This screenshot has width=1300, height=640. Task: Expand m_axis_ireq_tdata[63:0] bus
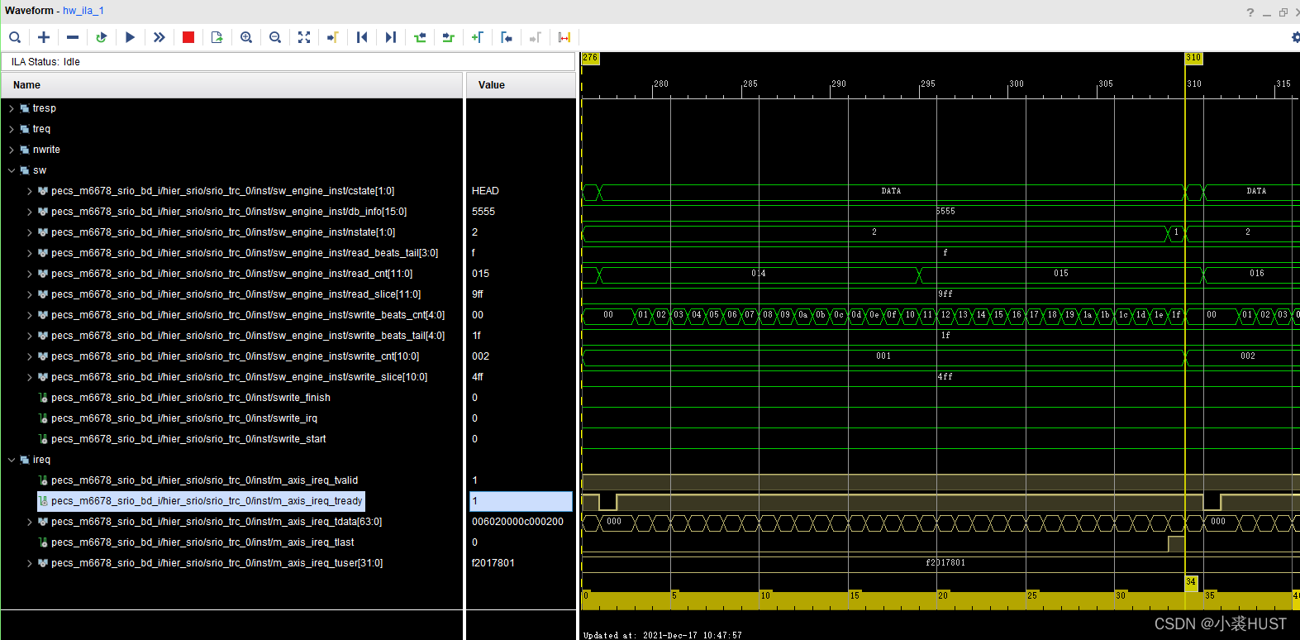pyautogui.click(x=30, y=522)
